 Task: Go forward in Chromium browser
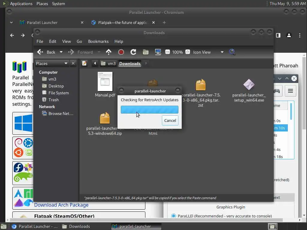tap(23, 35)
